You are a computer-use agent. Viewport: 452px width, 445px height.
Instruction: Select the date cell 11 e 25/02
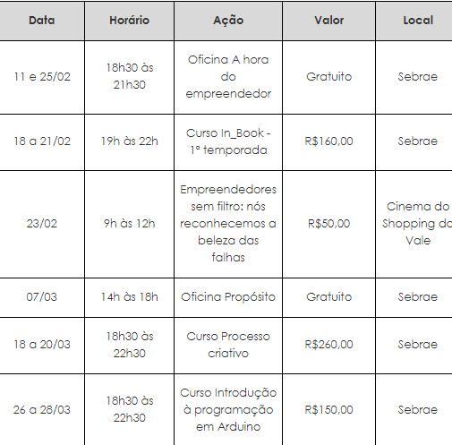coord(42,77)
